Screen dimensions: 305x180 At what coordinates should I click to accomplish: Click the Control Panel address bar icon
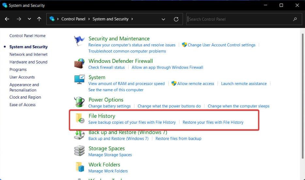(x=52, y=19)
